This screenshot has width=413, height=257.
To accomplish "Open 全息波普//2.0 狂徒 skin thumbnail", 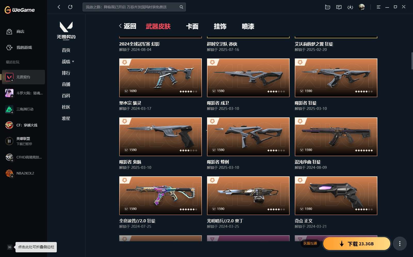I will point(161,196).
